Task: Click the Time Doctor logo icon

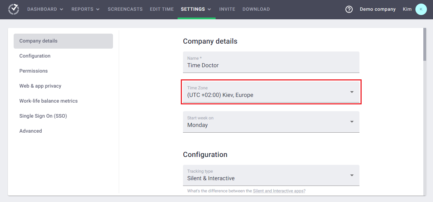Action: coord(14,9)
